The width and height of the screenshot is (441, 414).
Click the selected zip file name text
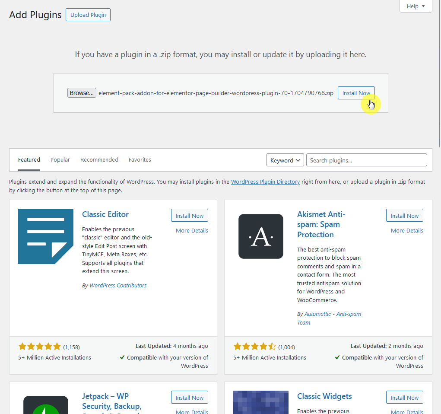point(216,93)
